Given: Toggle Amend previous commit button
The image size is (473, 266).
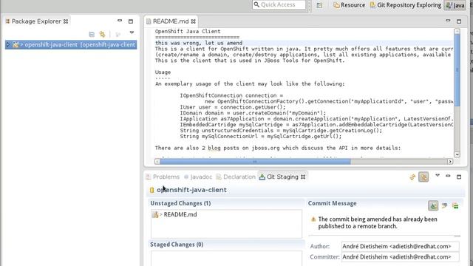Looking at the screenshot, I should [x=433, y=206].
